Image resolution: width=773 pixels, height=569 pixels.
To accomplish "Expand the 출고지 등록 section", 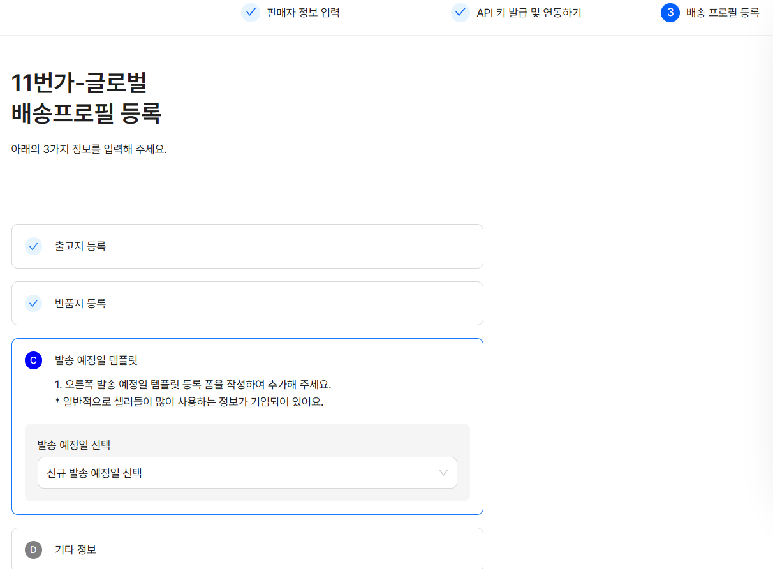I will (247, 246).
